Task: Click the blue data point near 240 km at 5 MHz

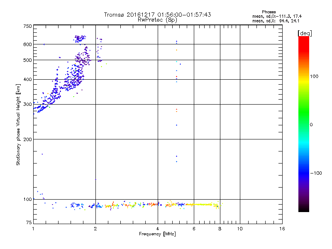Action: click(x=177, y=125)
